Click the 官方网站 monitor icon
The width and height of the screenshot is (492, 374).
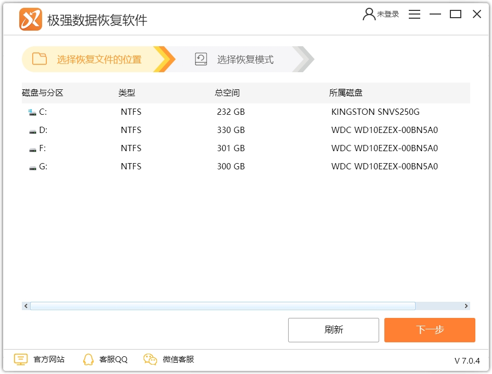(x=20, y=359)
